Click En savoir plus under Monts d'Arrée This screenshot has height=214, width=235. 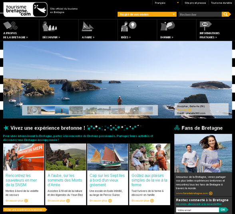tap(56, 201)
